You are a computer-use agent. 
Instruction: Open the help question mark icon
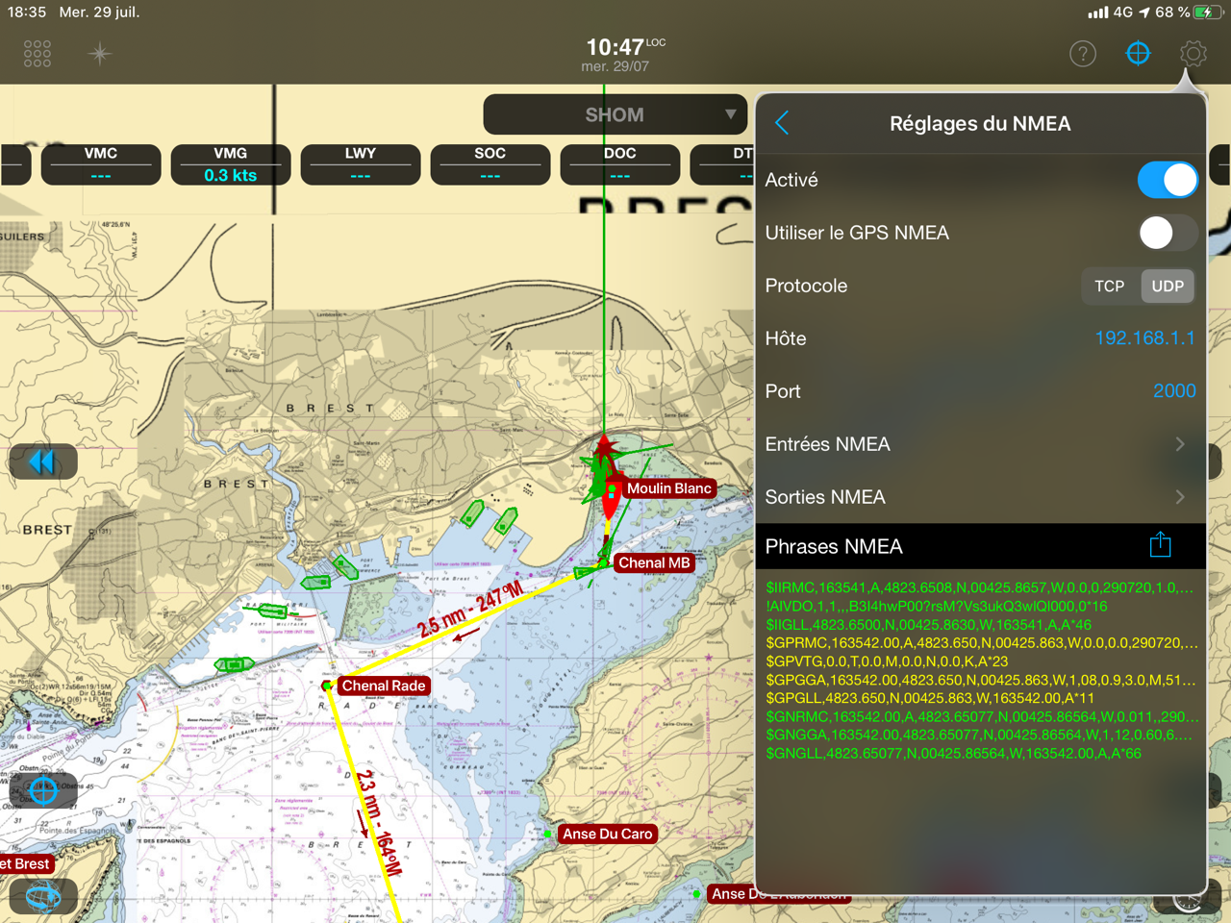click(1083, 54)
